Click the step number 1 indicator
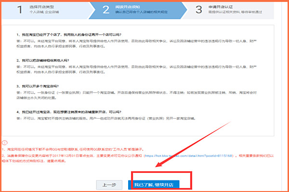Image resolution: width=289 pixels, height=192 pixels. coord(19,10)
